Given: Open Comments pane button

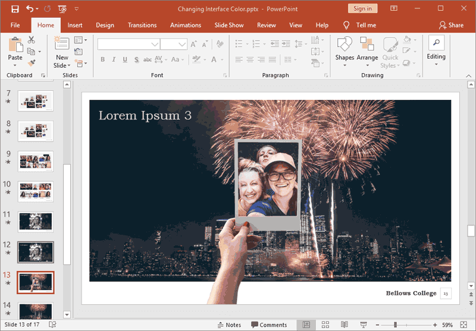Looking at the screenshot, I should click(x=269, y=325).
